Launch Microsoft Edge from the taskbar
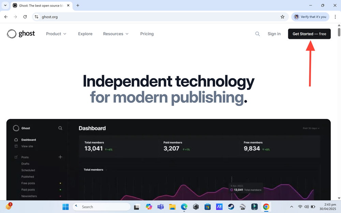 click(x=184, y=207)
